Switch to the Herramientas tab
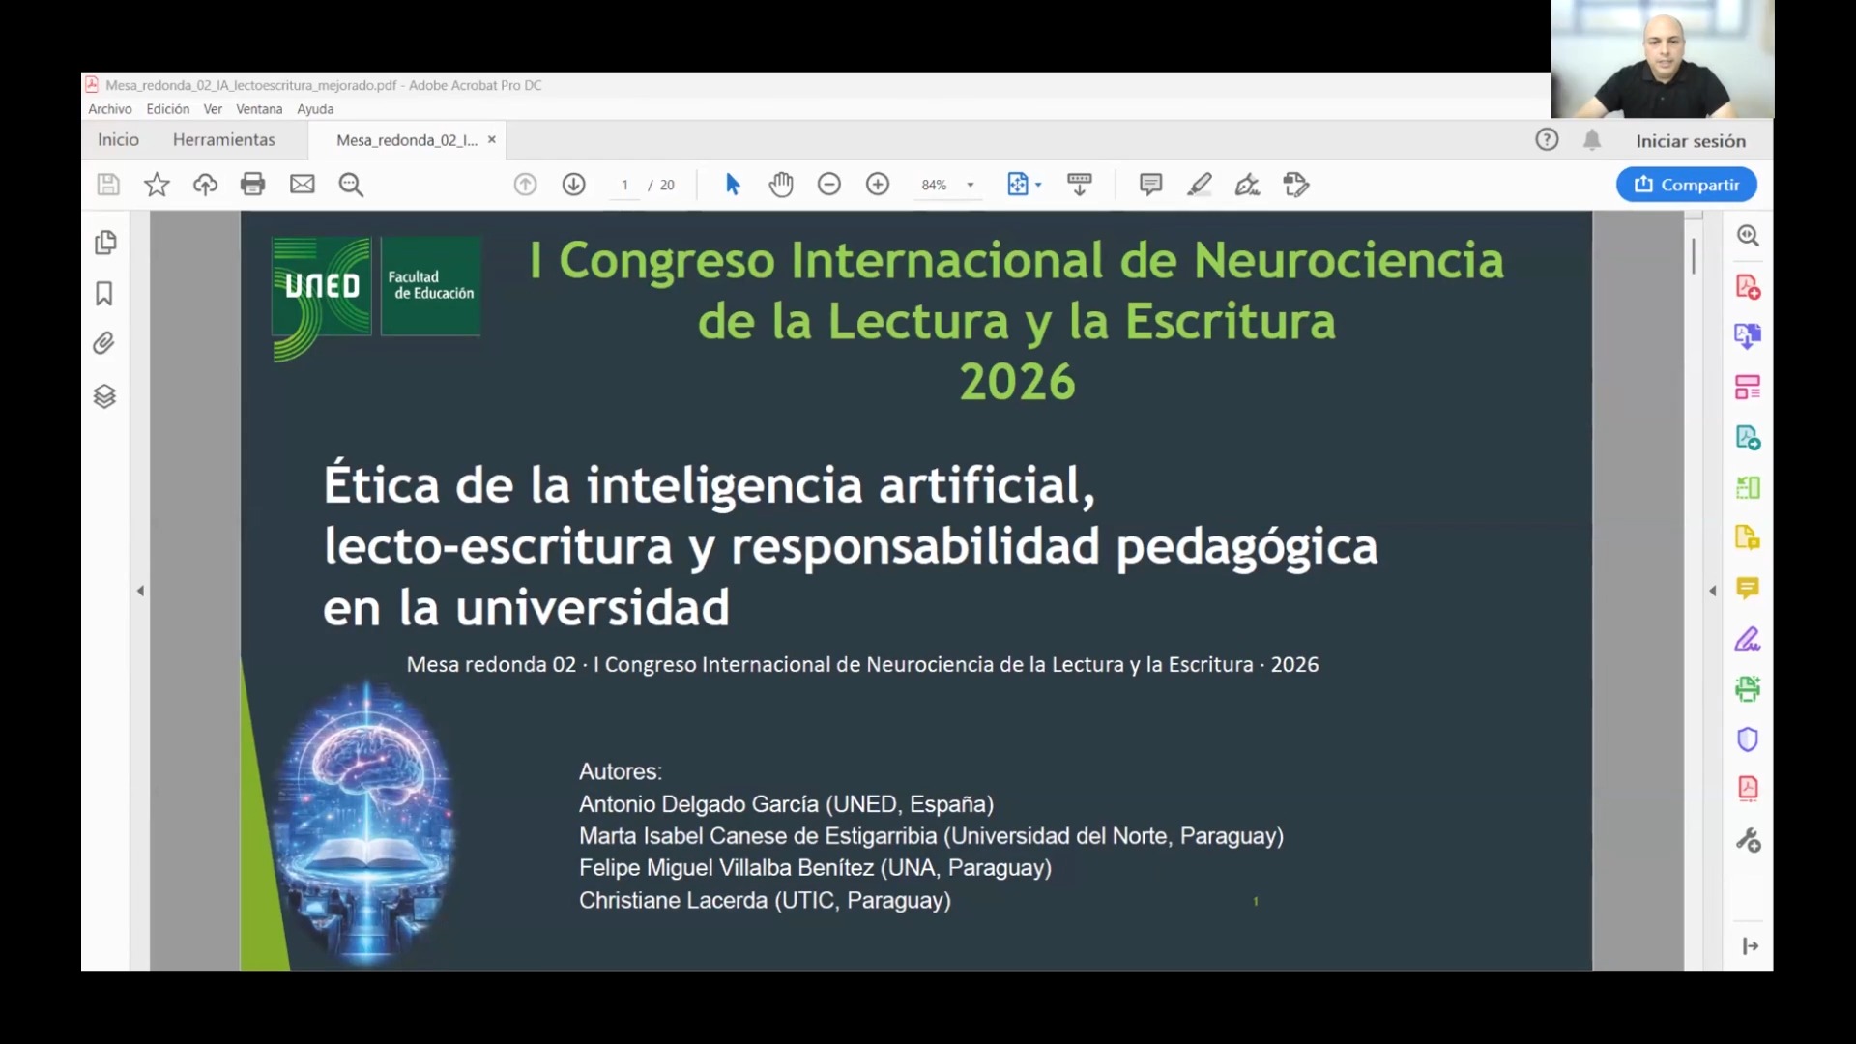The image size is (1856, 1044). coord(224,140)
